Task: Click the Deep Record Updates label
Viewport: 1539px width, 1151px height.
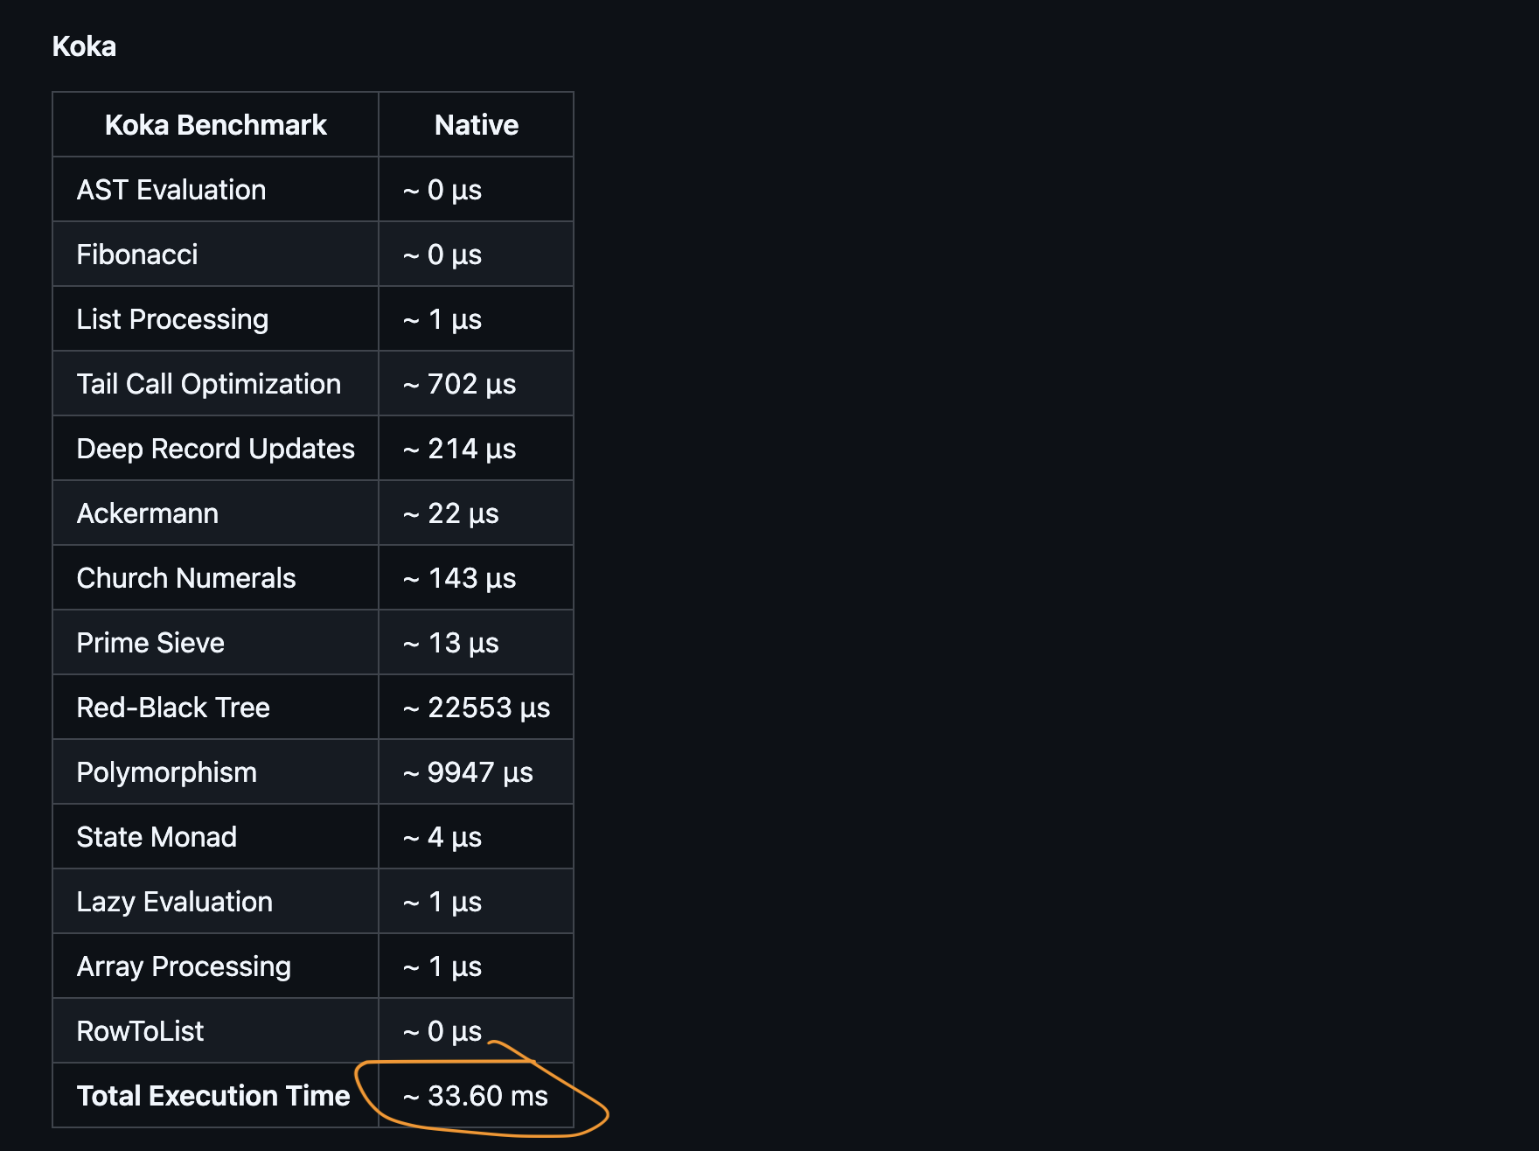Action: [x=216, y=449]
